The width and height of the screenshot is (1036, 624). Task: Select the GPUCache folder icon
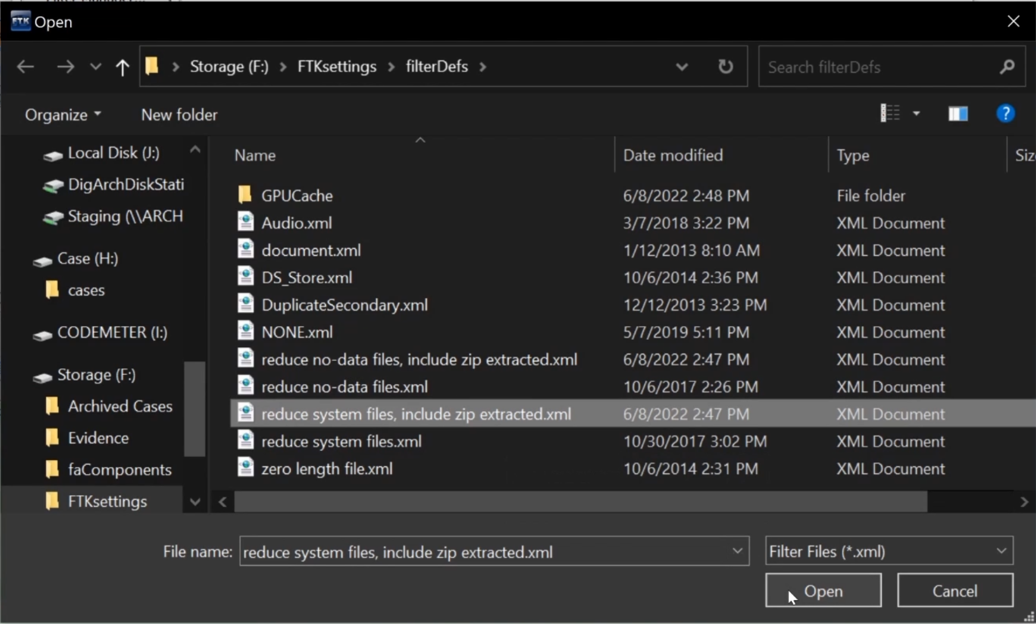pos(246,195)
